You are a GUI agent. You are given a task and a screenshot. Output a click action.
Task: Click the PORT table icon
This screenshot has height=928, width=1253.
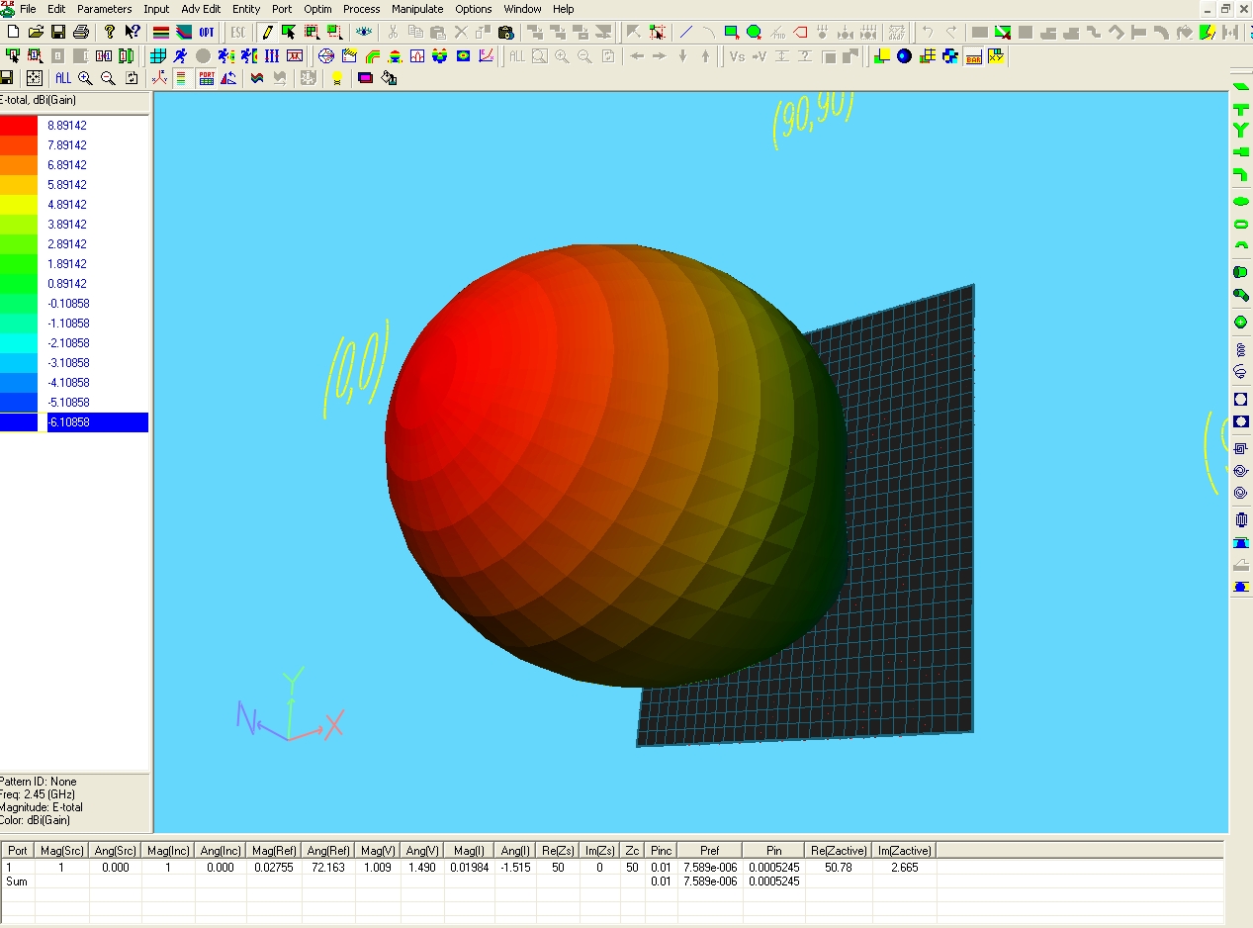(207, 78)
